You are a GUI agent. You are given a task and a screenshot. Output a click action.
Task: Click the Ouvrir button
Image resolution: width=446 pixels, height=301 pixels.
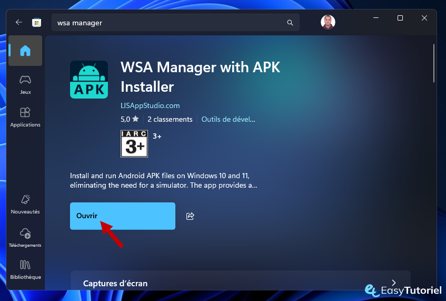123,216
